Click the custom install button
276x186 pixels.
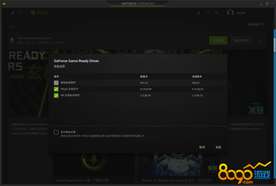pos(241,40)
